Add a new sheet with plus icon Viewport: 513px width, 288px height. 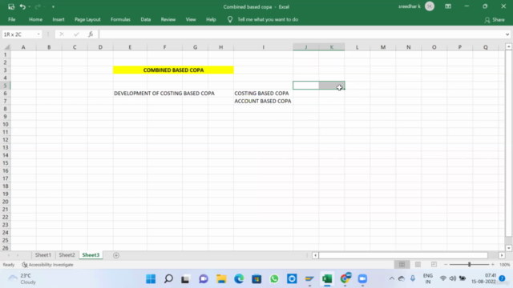tap(116, 255)
